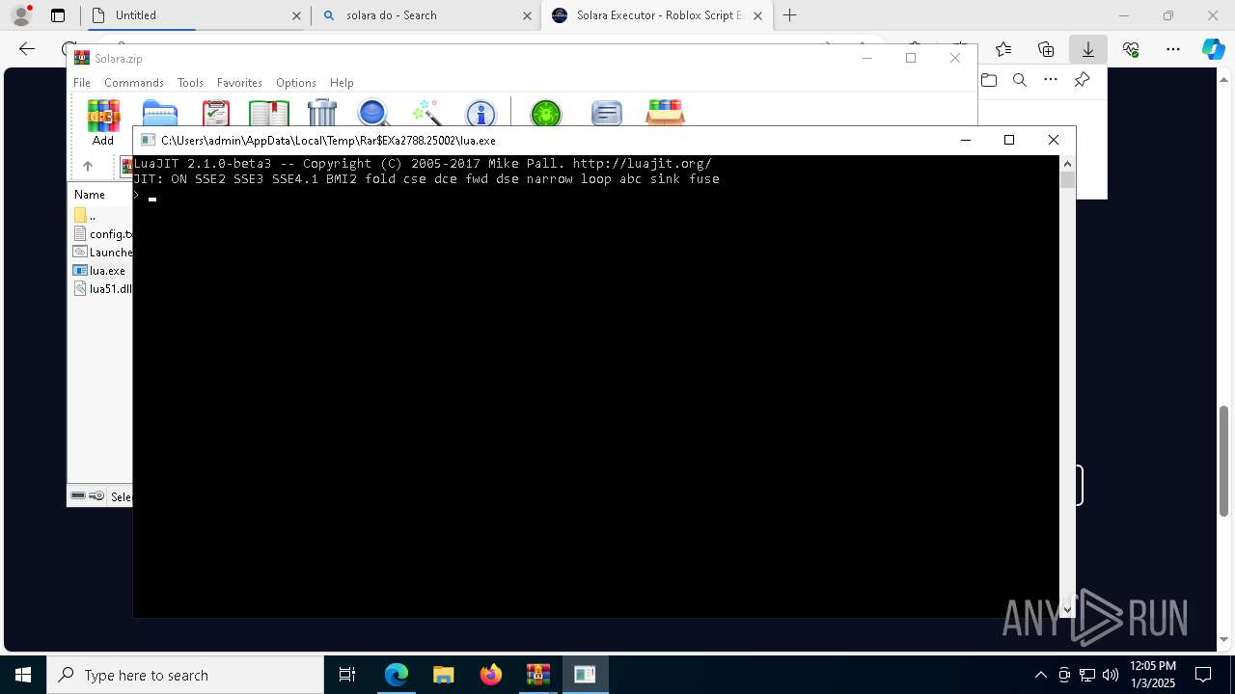Select lua51.dll in the archive list

coord(102,289)
